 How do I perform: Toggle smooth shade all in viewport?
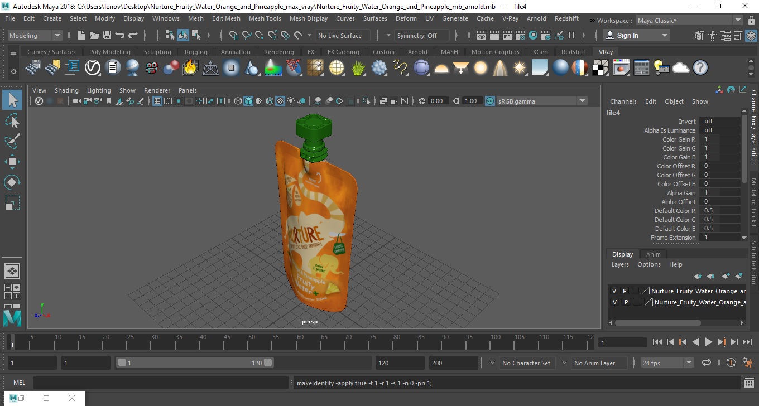249,101
